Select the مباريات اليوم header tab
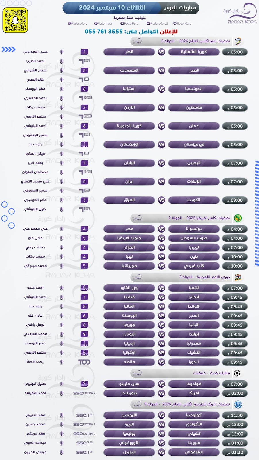Image resolution: width=259 pixels, height=460 pixels. (x=180, y=8)
